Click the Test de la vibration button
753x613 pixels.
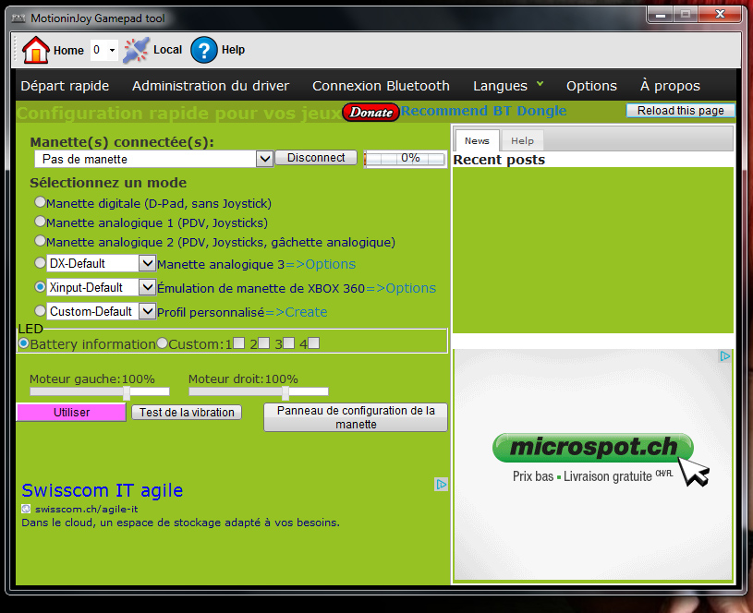pos(186,413)
